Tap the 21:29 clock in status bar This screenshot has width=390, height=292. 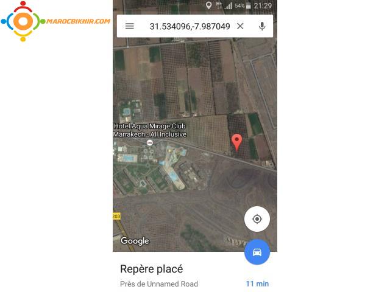click(x=263, y=5)
